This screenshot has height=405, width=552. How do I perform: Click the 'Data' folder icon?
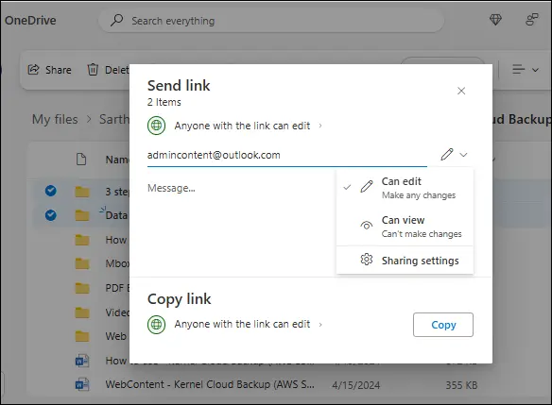pos(82,215)
